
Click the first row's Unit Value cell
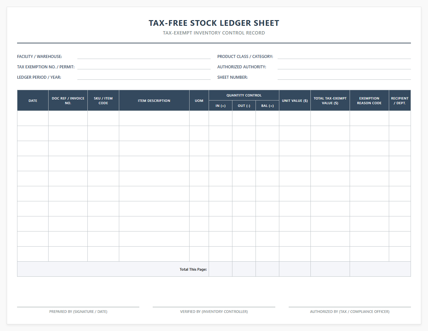click(x=295, y=118)
